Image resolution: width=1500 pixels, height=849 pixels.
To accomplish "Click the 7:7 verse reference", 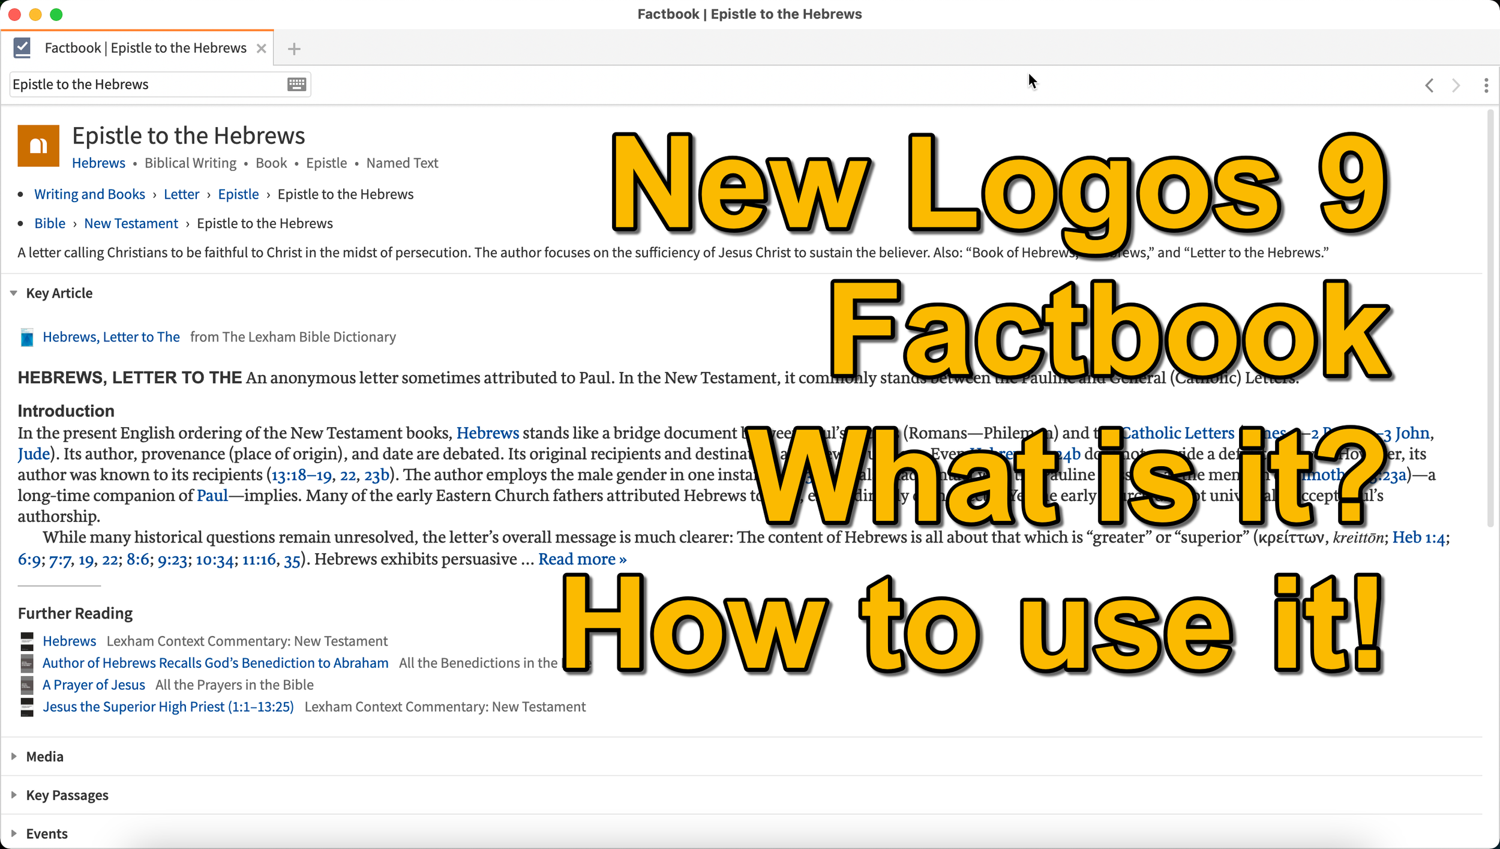I will click(x=60, y=560).
